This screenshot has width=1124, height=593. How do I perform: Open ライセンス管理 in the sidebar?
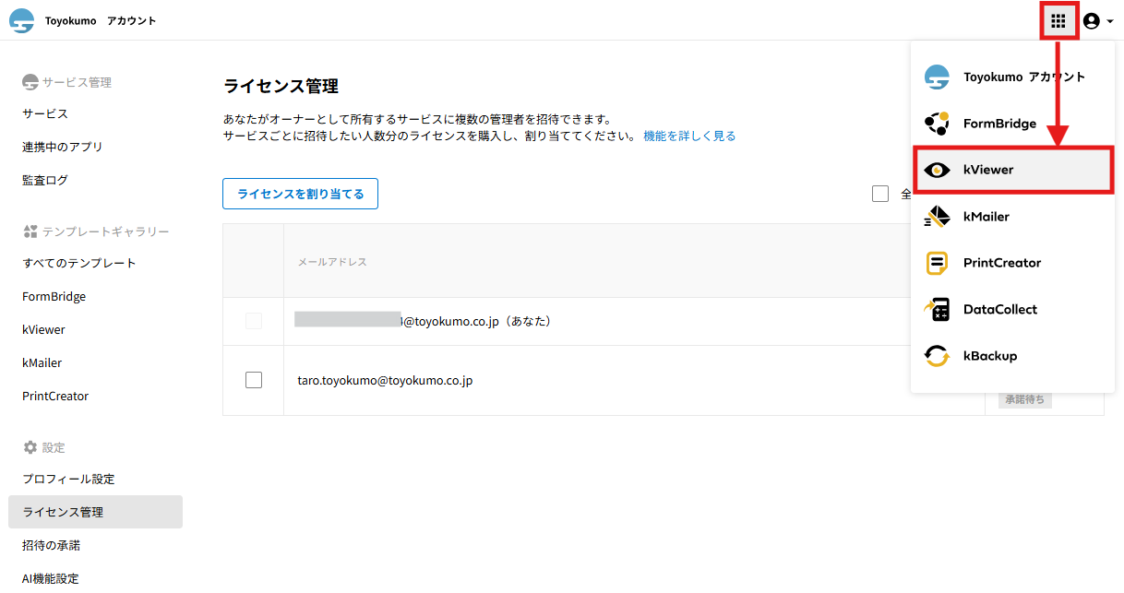pos(63,512)
